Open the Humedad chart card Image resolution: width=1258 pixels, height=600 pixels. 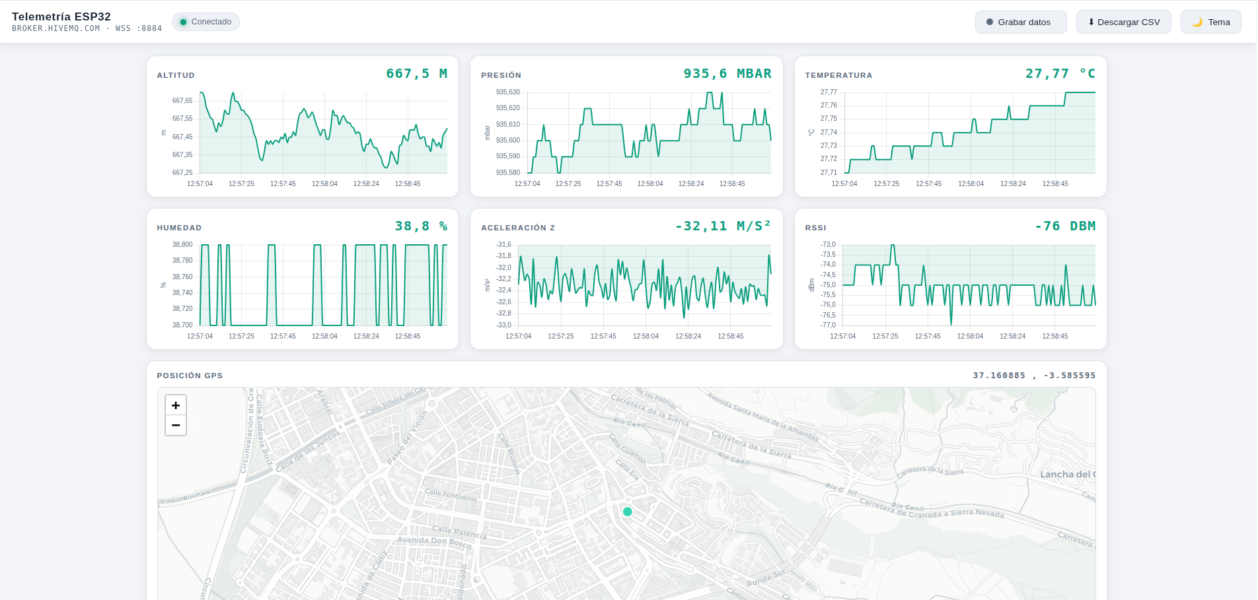[x=303, y=279]
